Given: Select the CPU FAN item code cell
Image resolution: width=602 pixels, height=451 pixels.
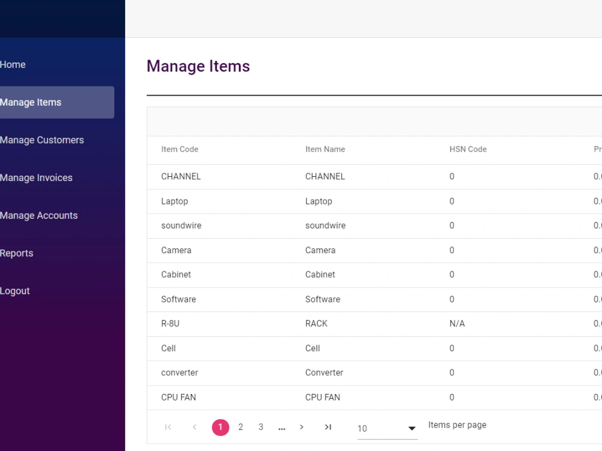Looking at the screenshot, I should coord(179,397).
